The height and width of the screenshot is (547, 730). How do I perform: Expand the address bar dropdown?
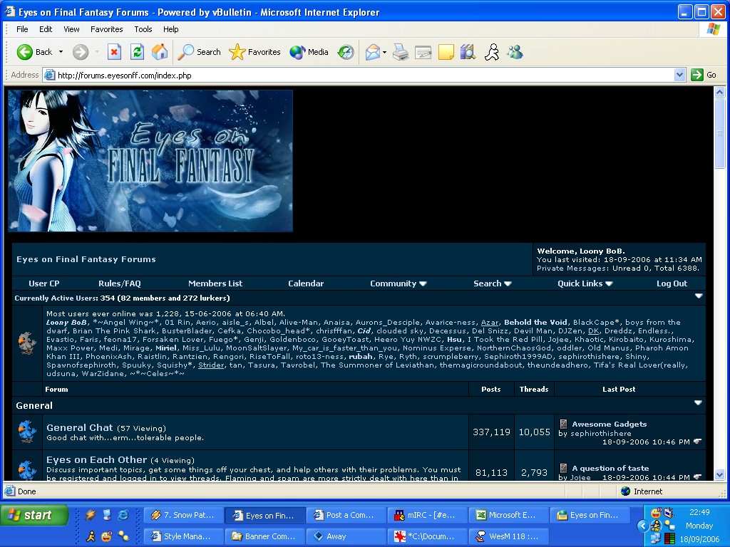tap(679, 75)
